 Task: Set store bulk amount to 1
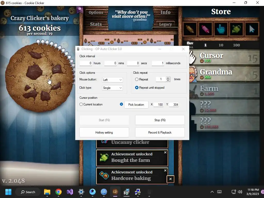(205, 45)
